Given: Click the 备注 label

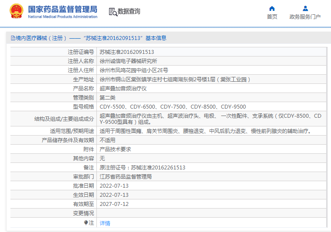Looking at the screenshot, I should point(89,168).
